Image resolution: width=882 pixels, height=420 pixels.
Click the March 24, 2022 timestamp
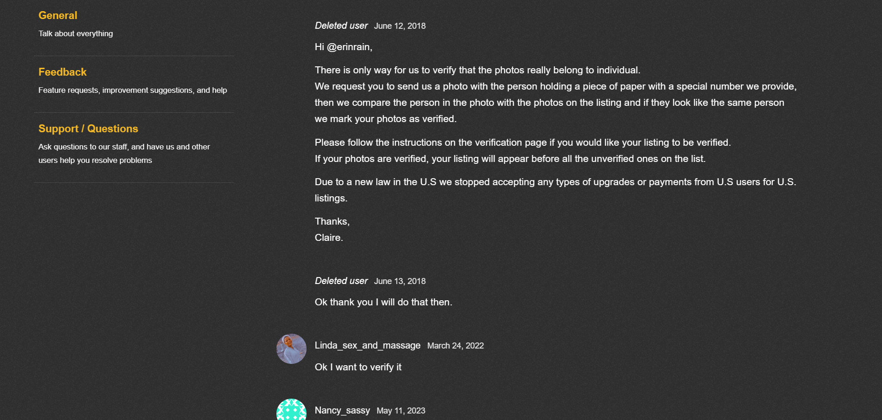[x=455, y=346]
